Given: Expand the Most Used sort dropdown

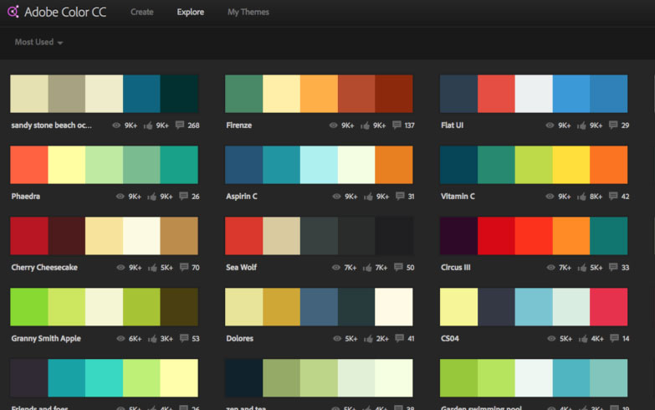Looking at the screenshot, I should tap(38, 42).
